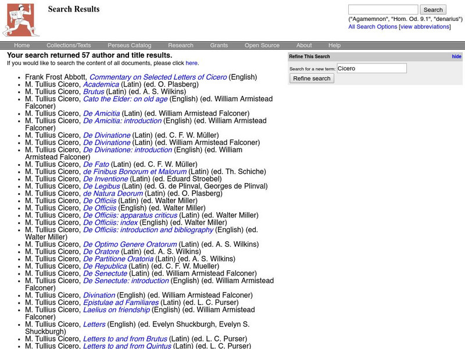Open De Senectute: introduction link

point(126,281)
